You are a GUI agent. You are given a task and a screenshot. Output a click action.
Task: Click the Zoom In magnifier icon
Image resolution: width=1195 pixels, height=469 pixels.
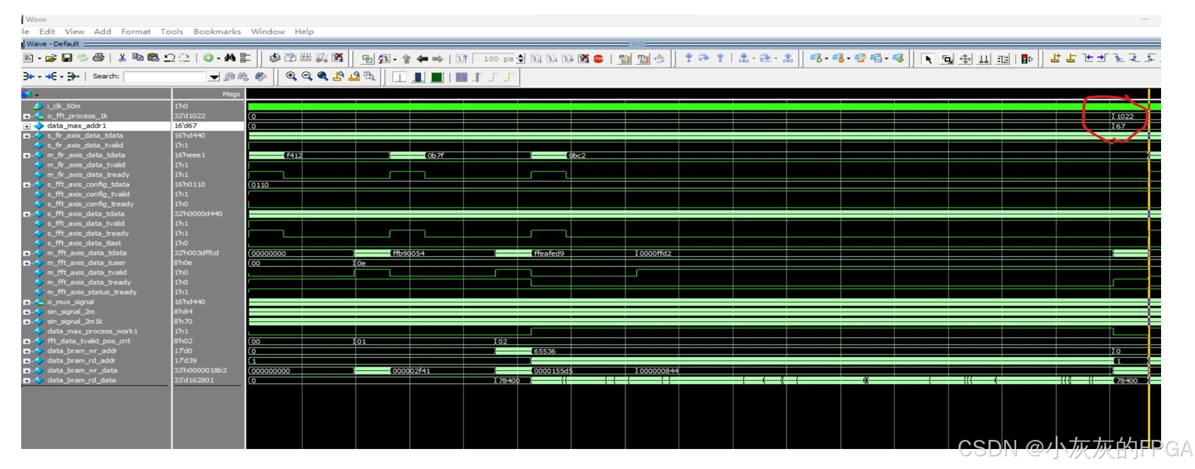pyautogui.click(x=291, y=76)
